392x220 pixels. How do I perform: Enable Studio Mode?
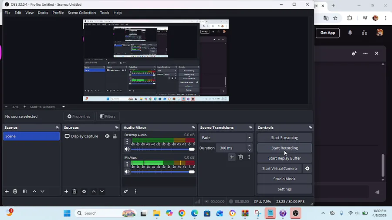(x=284, y=179)
